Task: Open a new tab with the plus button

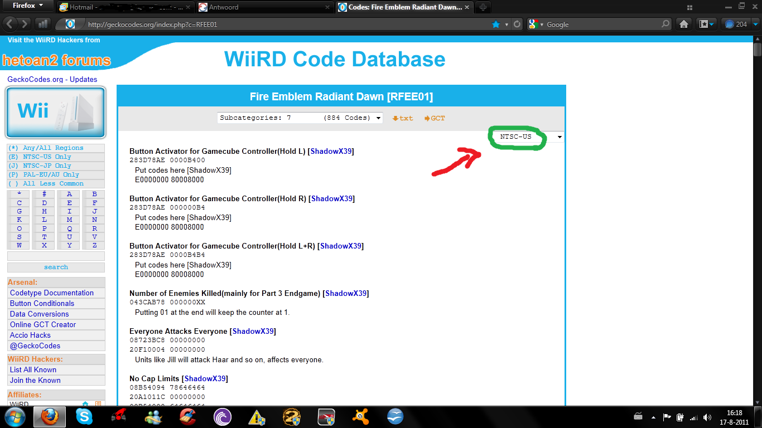Action: pos(483,7)
